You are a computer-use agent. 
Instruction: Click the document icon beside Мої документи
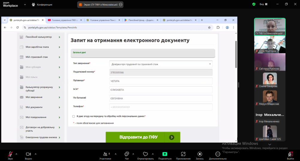pyautogui.click(x=22, y=107)
